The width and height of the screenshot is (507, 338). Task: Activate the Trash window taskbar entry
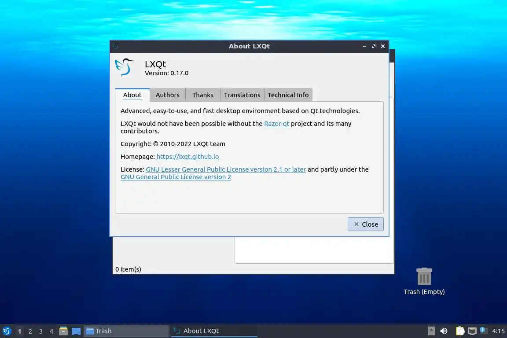click(x=126, y=331)
